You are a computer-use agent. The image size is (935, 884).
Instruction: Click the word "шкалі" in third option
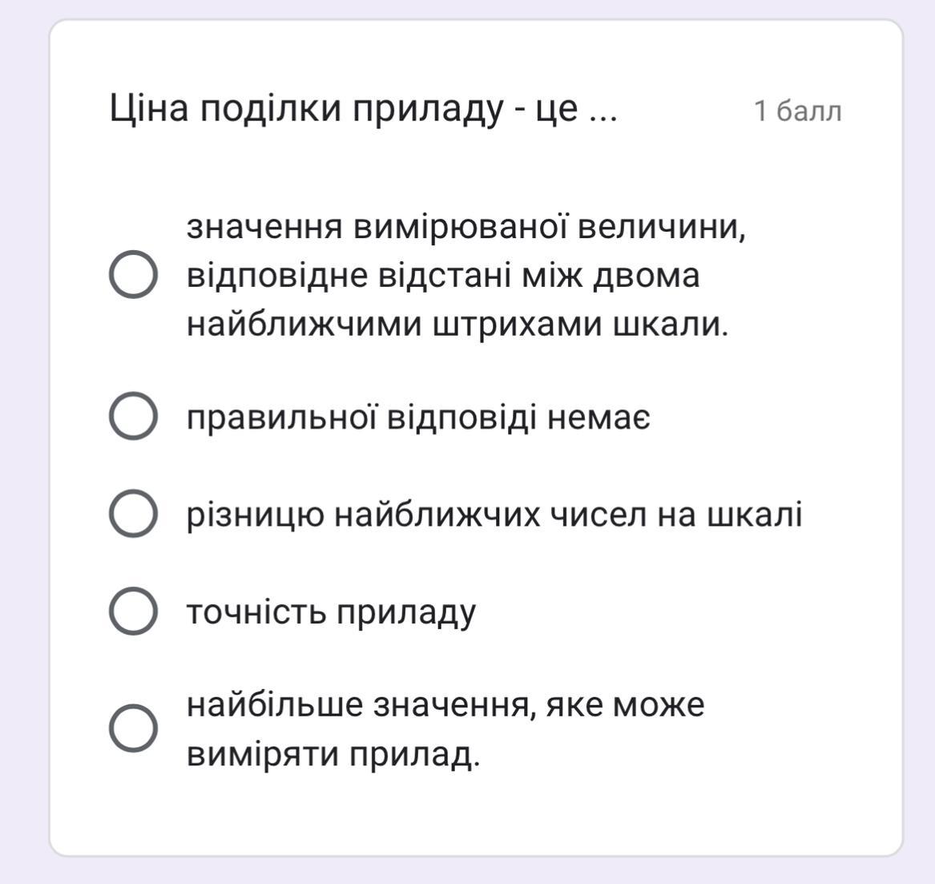[x=754, y=515]
